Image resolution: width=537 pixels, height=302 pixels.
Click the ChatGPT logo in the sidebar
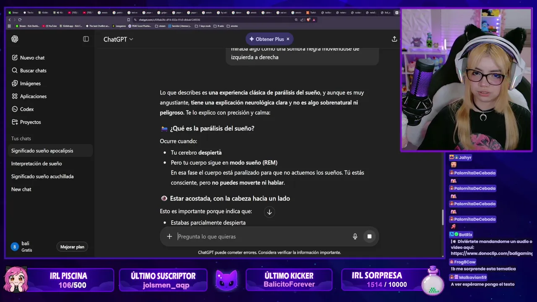coord(15,39)
